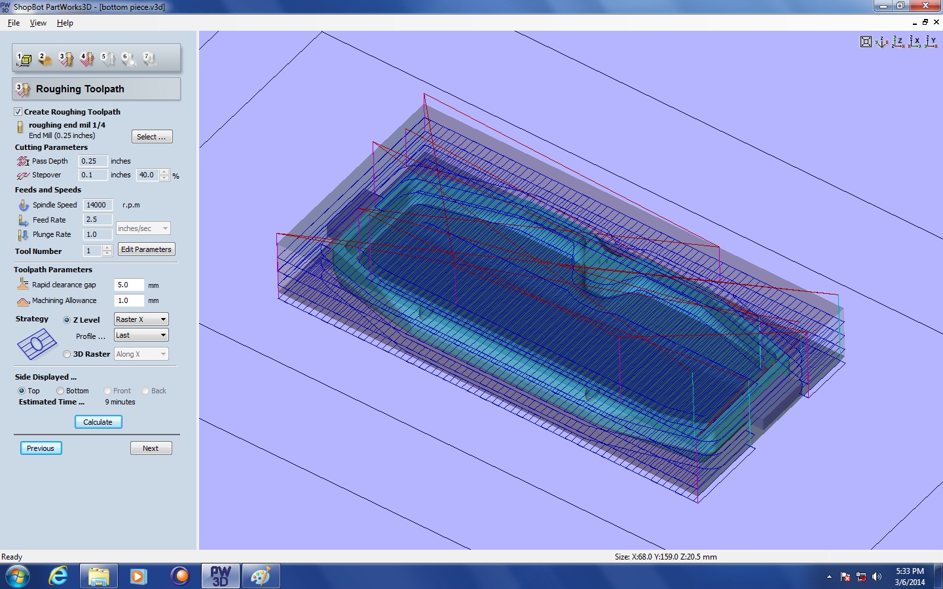
Task: Click the Spindle Speed icon
Action: (x=24, y=205)
